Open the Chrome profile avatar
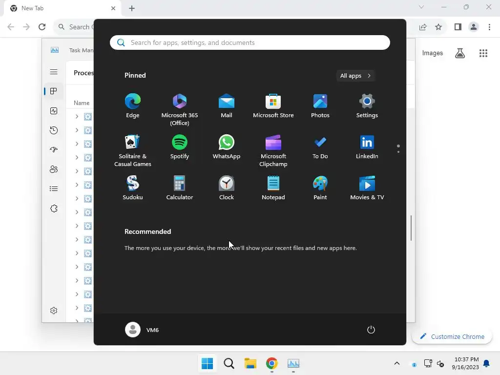 [474, 27]
